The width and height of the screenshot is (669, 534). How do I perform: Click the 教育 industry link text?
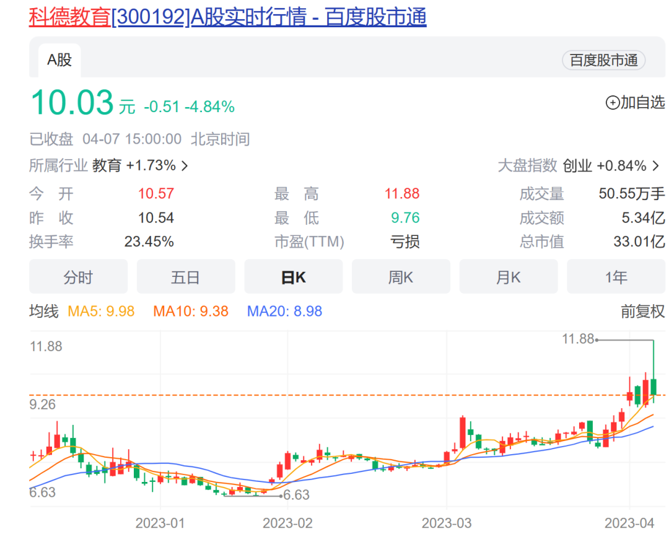107,165
